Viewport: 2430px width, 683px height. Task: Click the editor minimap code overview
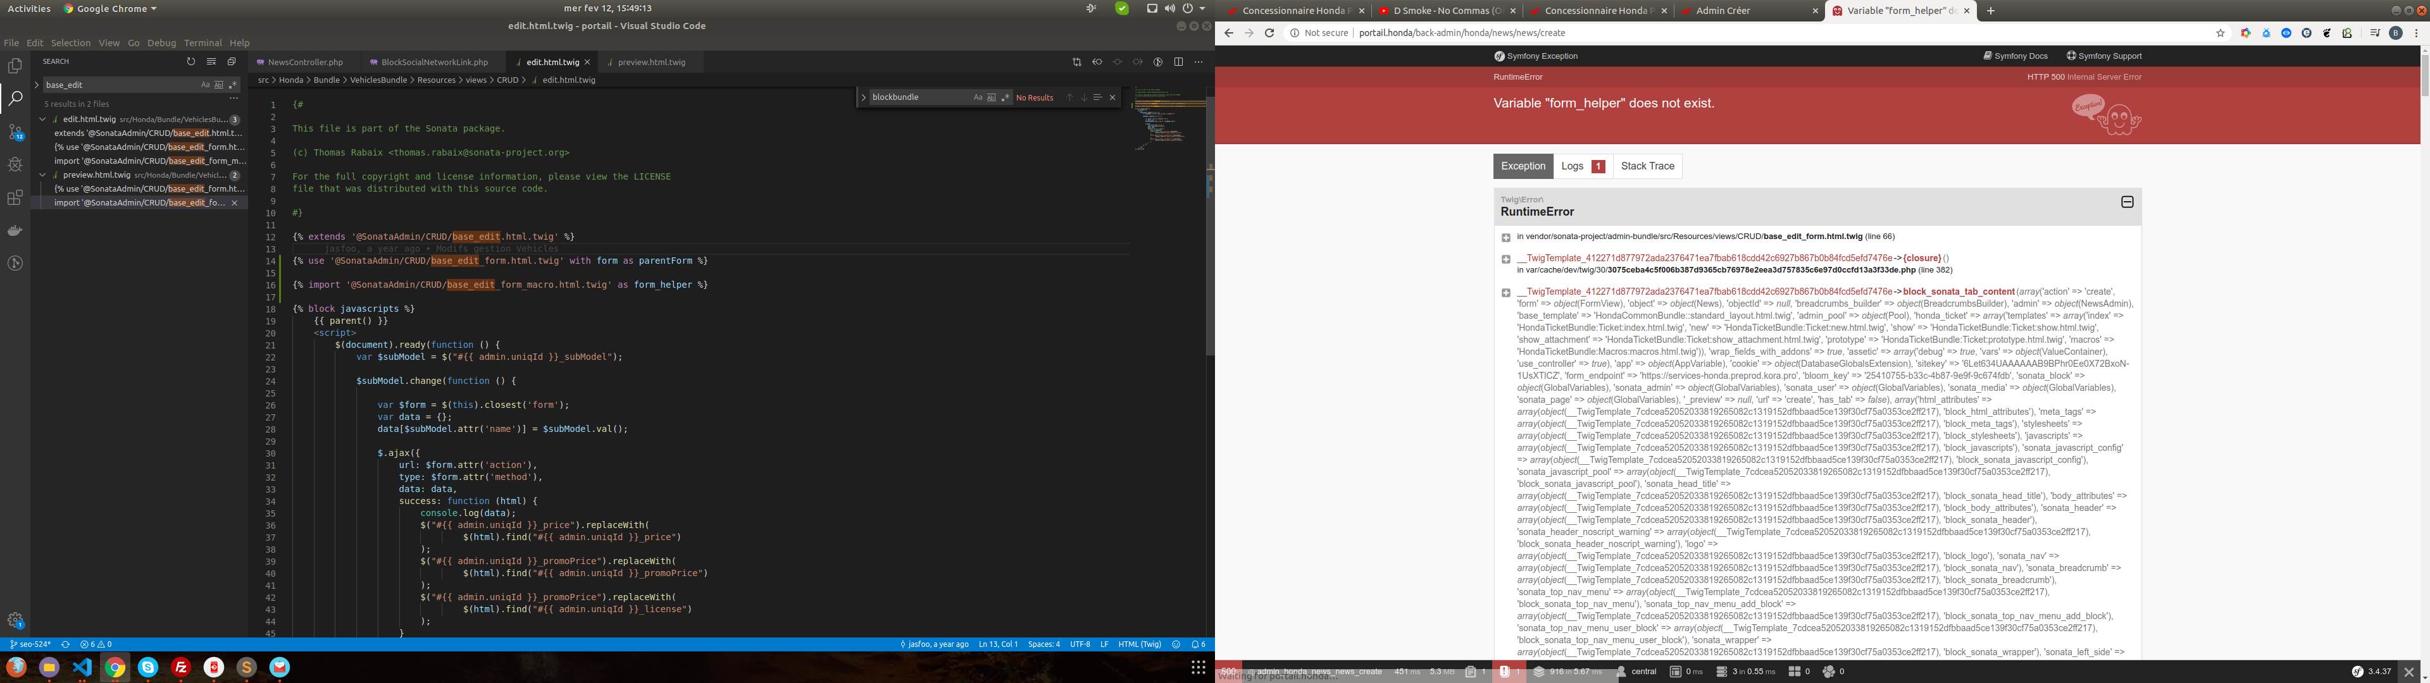(x=1168, y=118)
